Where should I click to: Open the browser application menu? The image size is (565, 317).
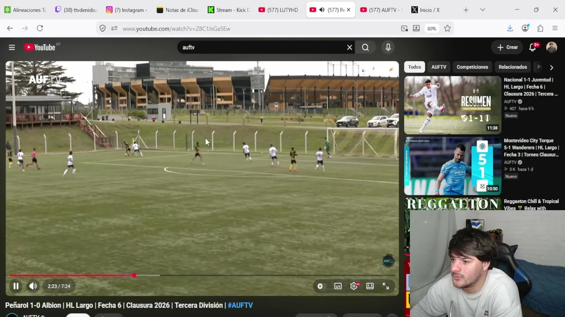(x=555, y=28)
